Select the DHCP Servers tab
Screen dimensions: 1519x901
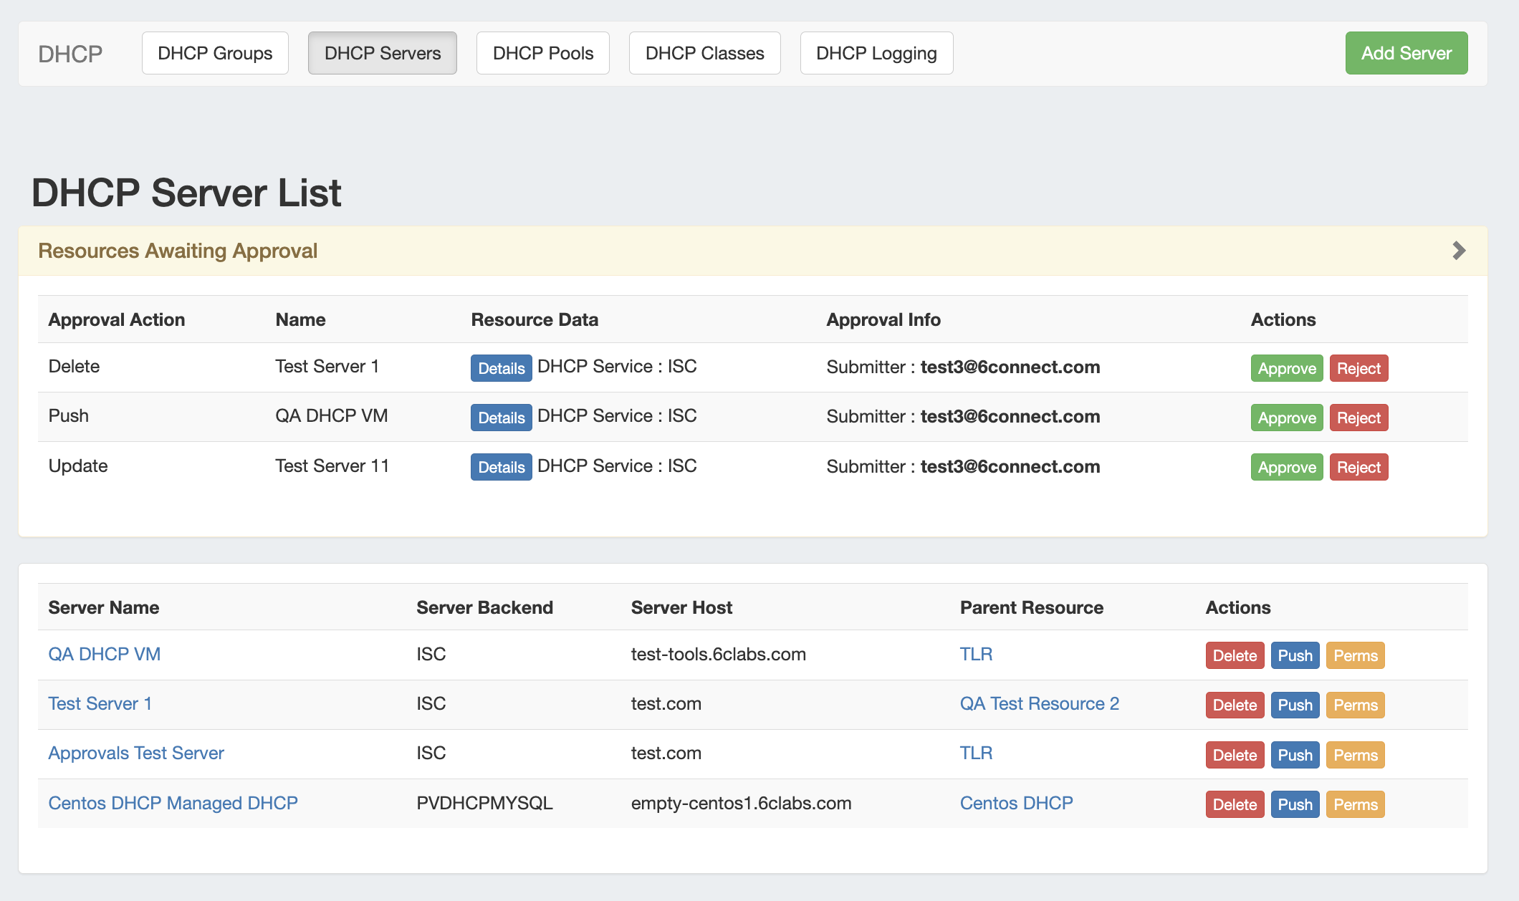click(382, 53)
